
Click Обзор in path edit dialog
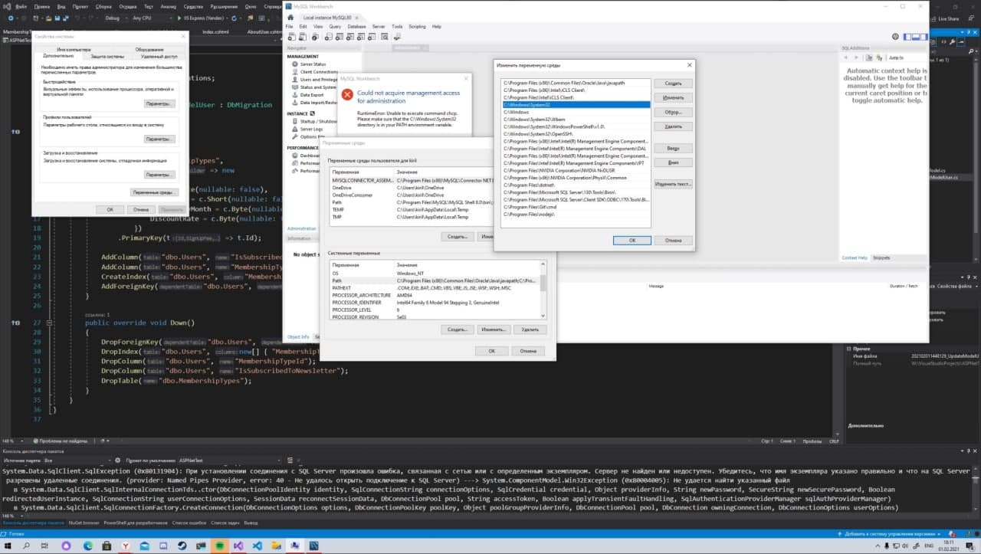[x=673, y=112]
